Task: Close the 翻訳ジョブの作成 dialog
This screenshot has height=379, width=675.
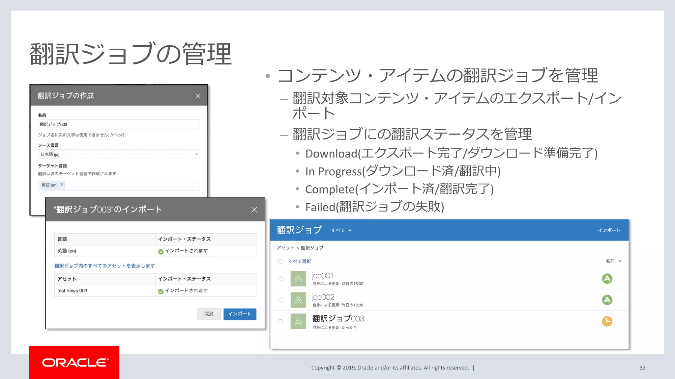Action: pyautogui.click(x=198, y=96)
